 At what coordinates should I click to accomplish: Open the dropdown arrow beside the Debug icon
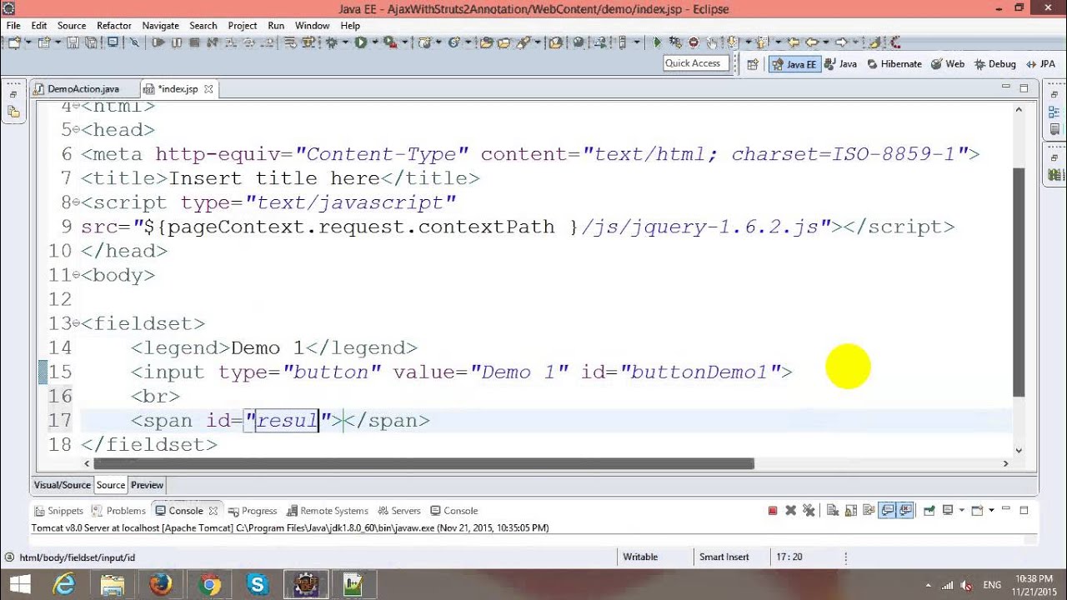(345, 42)
